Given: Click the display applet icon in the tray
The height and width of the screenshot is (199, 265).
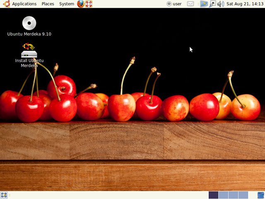Looking at the screenshot, I should pyautogui.click(x=204, y=4).
